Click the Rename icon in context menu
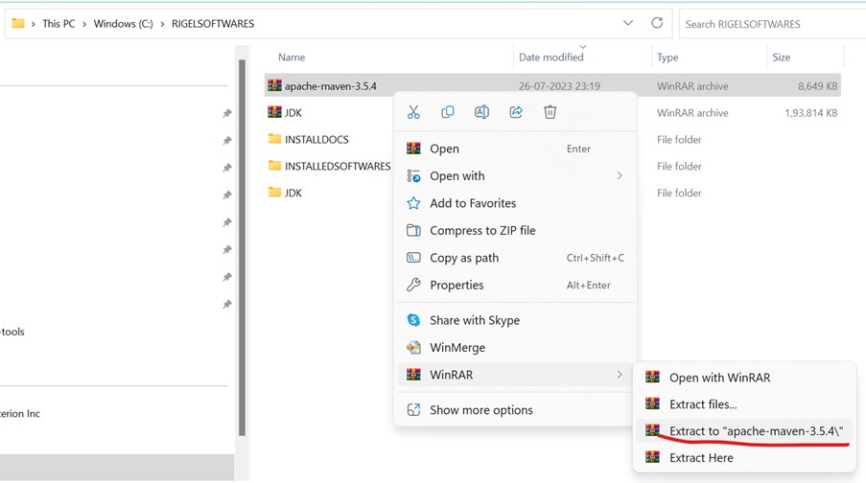 pyautogui.click(x=481, y=112)
